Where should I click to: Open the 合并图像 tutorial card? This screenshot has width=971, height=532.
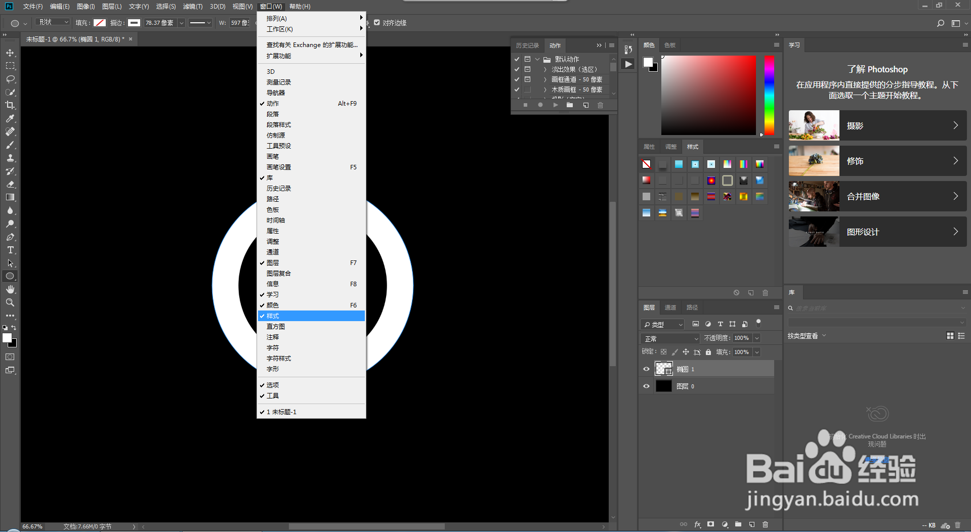[x=877, y=196]
